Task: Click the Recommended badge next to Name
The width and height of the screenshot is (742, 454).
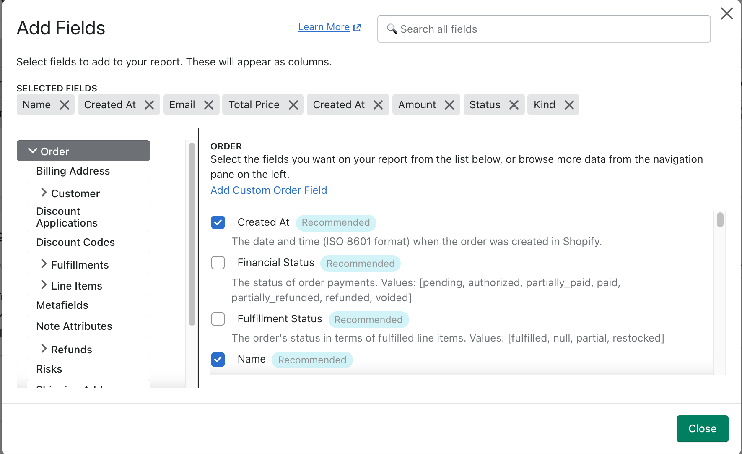Action: (312, 360)
